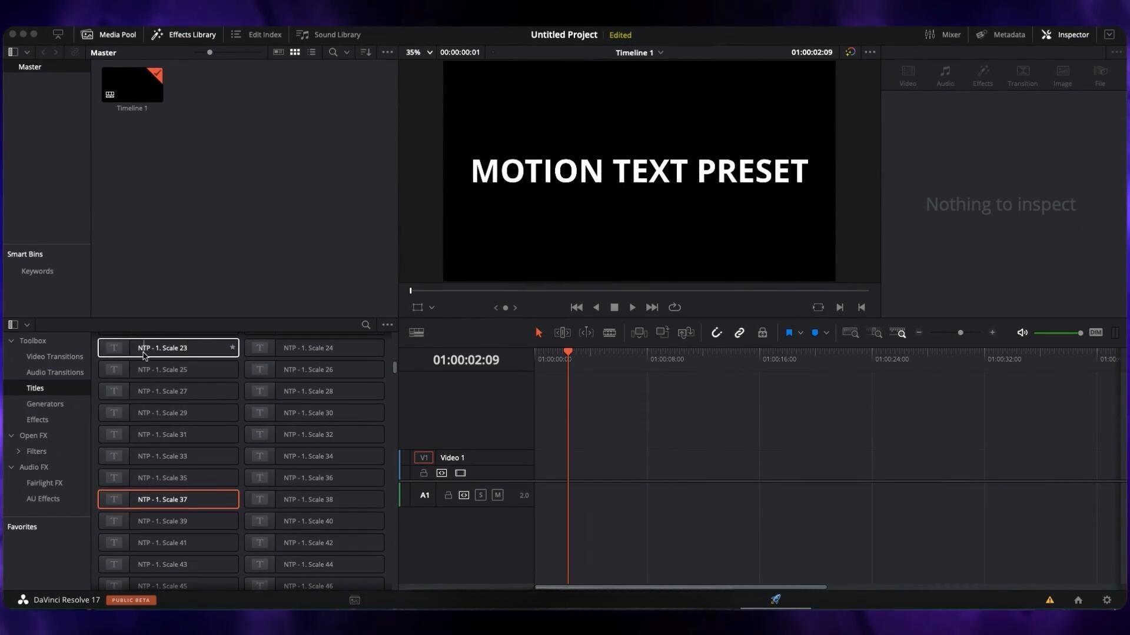Collapse the Toolbox tree section

click(x=11, y=341)
